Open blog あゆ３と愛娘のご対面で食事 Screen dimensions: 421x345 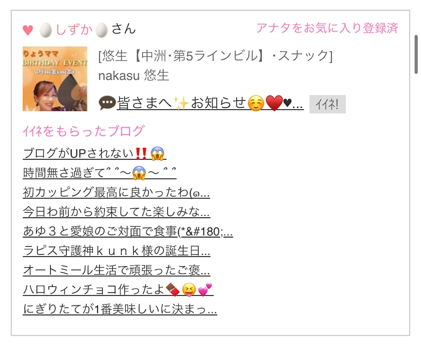(x=128, y=231)
